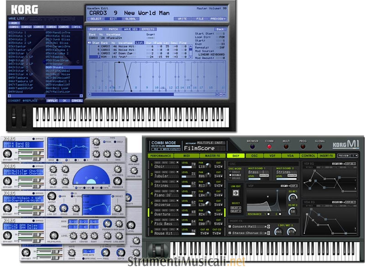Screen dimensions: 365x274
Task: Toggle BYPASS on the 4 Band EQ
Action: click(32, 138)
